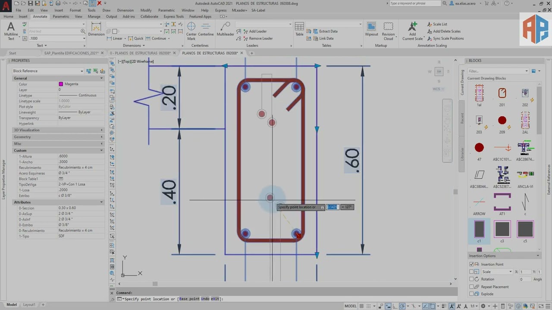This screenshot has height=310, width=552.
Task: Enable the Scale checkbox
Action: pyautogui.click(x=471, y=272)
